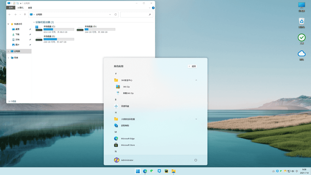Screen dimensions: 311x175
Task: Expand the 网络 tree node
Action: pos(8,58)
